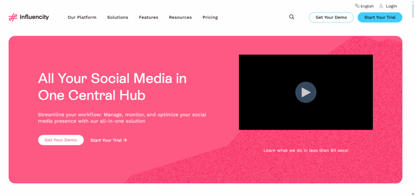Go to the Pricing page

210,17
